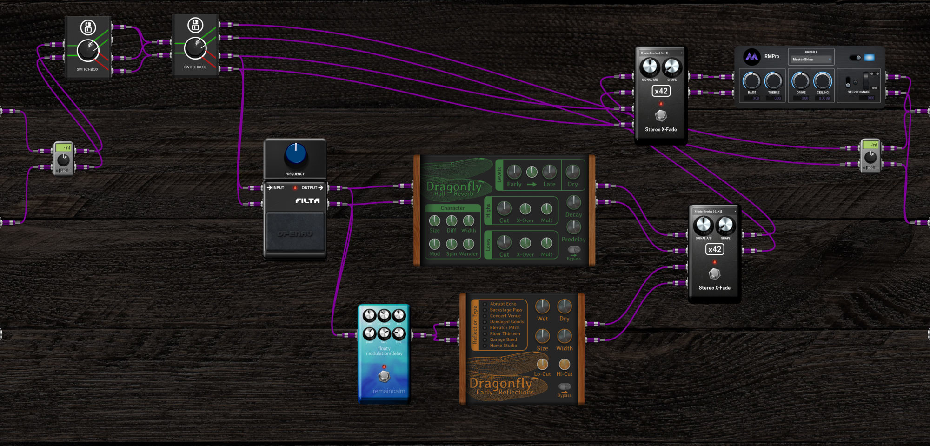Click the x42 logo on the X-Fade beside RMPro
930x446 pixels.
pyautogui.click(x=661, y=91)
